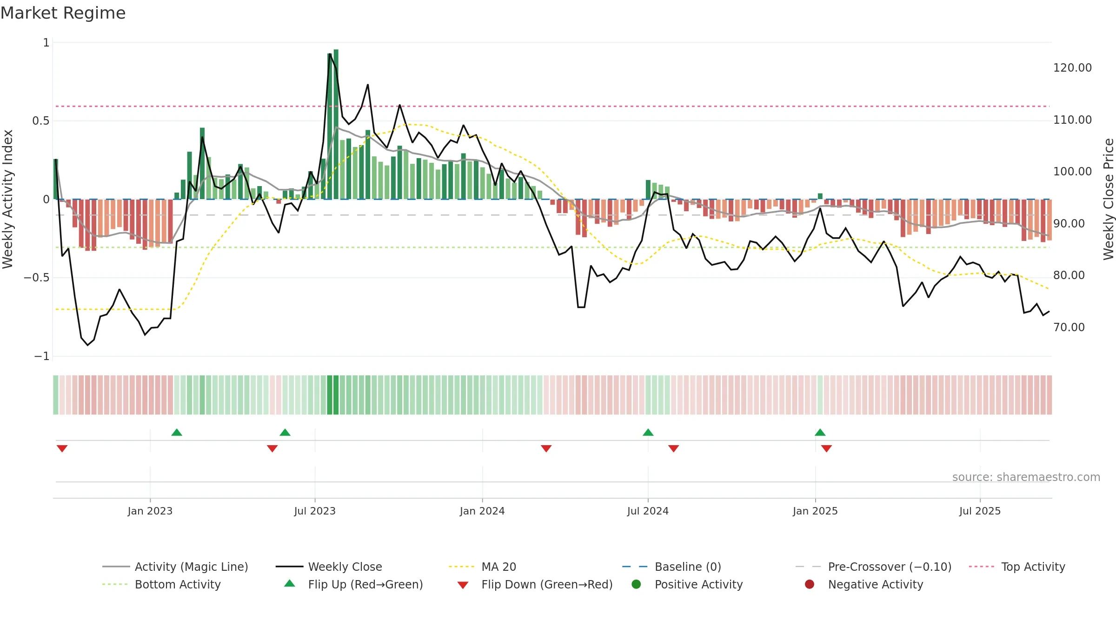
Task: Toggle the Activity (Magic Line) legend entry
Action: (x=175, y=567)
